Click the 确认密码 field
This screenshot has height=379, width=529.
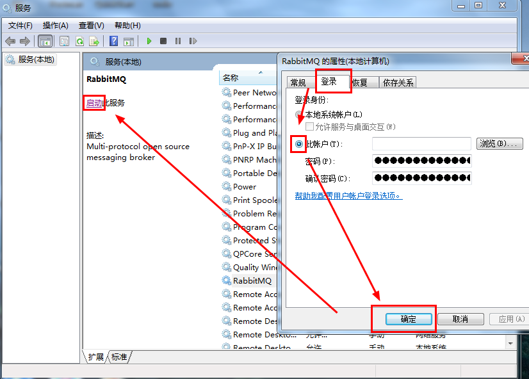coord(421,178)
